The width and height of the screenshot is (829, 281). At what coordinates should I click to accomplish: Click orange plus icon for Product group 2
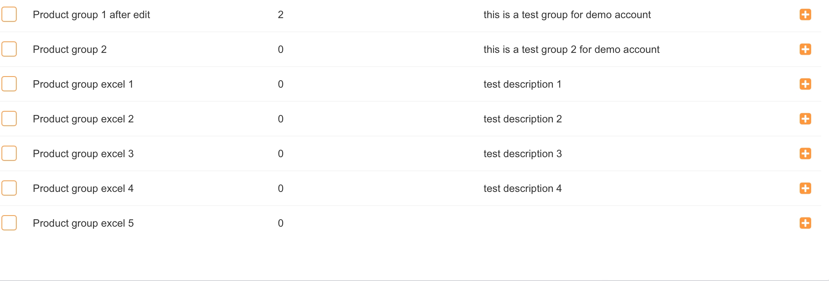point(805,50)
